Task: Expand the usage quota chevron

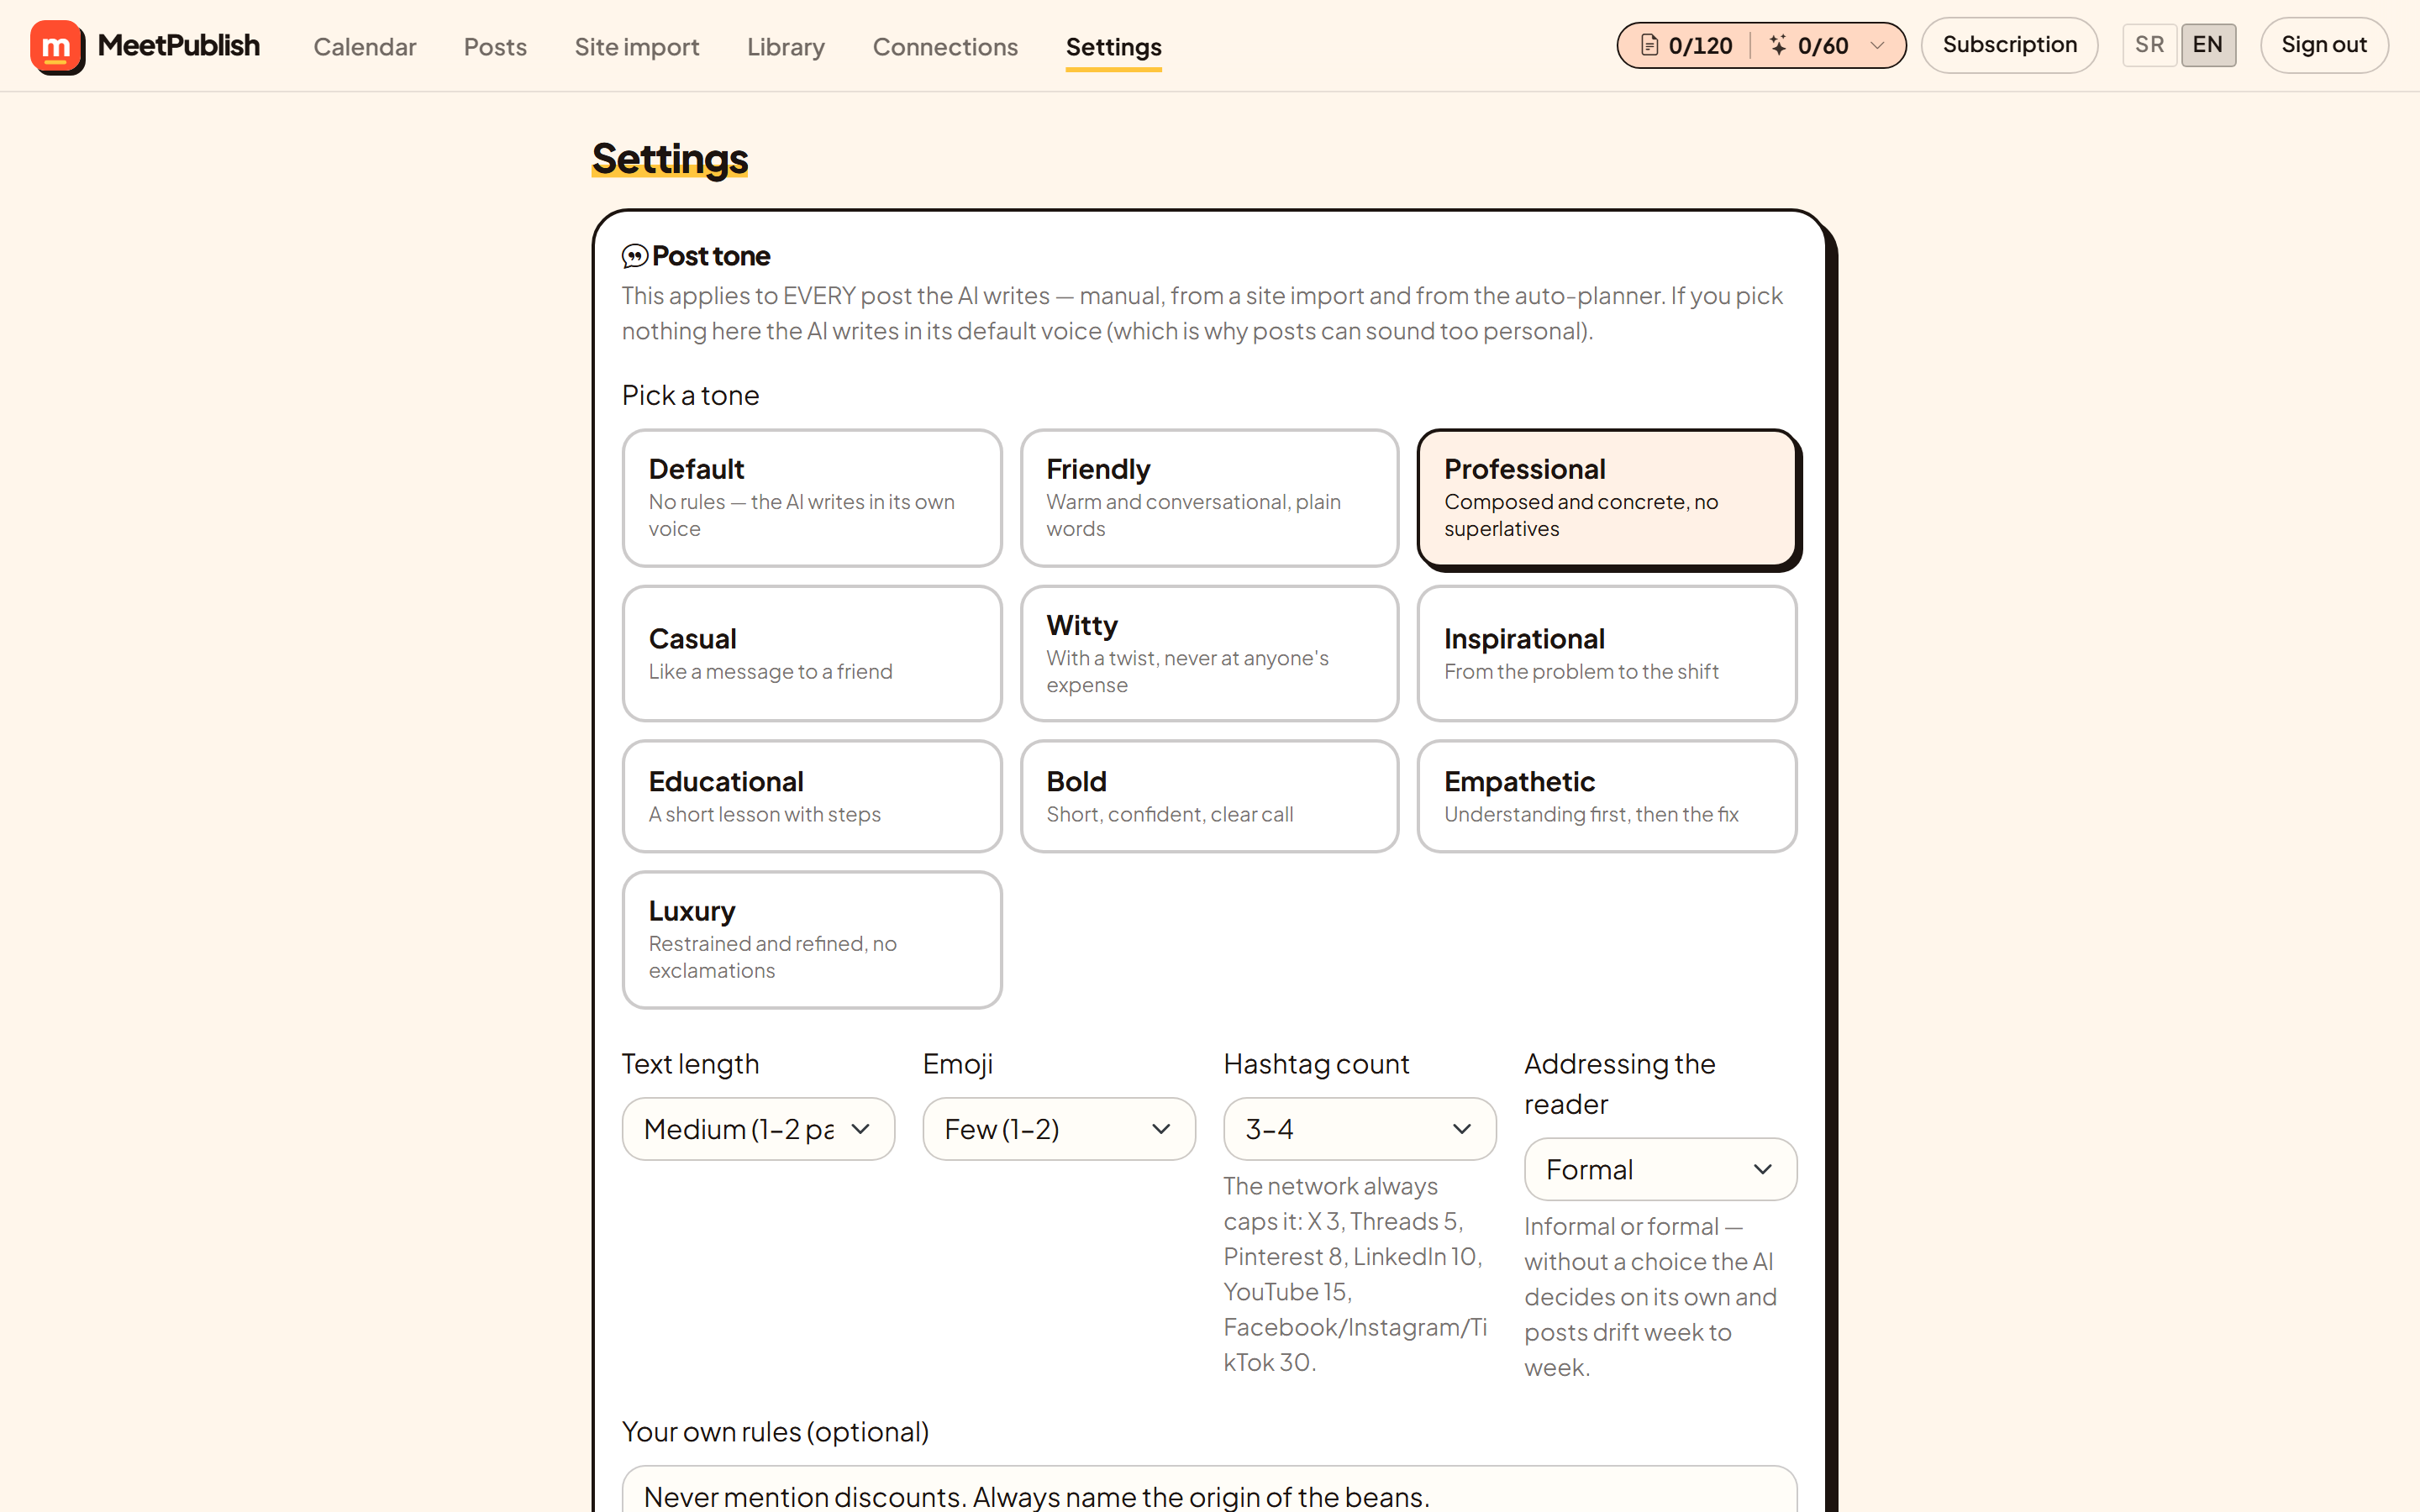Action: pos(1877,45)
